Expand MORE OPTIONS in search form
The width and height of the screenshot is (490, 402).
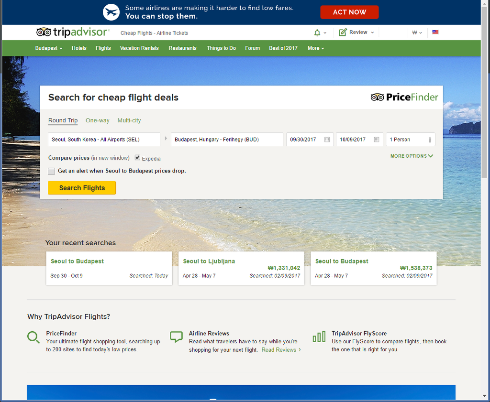(x=412, y=156)
